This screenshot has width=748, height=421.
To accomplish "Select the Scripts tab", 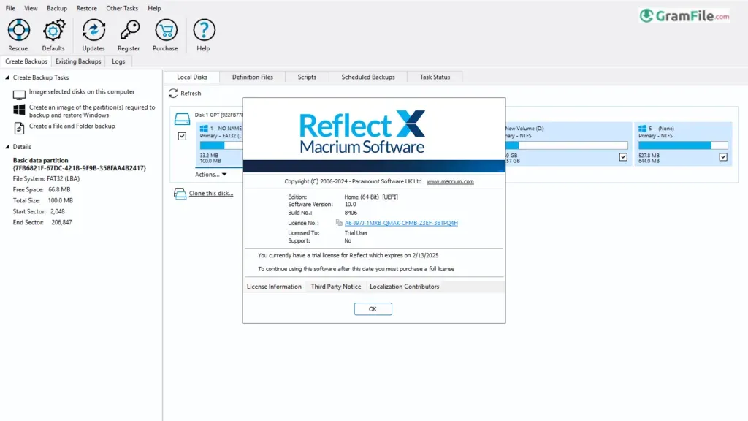I will point(307,77).
